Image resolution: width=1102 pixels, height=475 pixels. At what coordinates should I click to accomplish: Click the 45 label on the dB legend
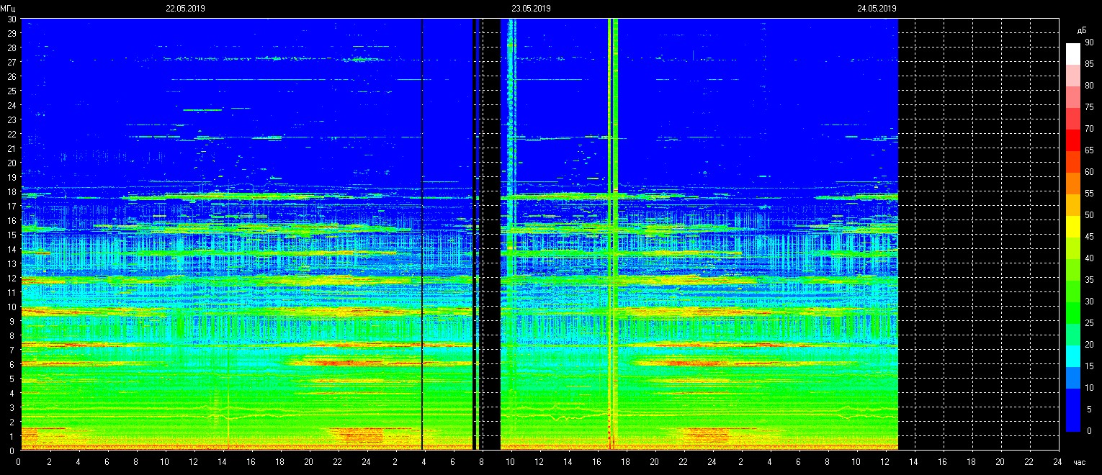[1089, 237]
